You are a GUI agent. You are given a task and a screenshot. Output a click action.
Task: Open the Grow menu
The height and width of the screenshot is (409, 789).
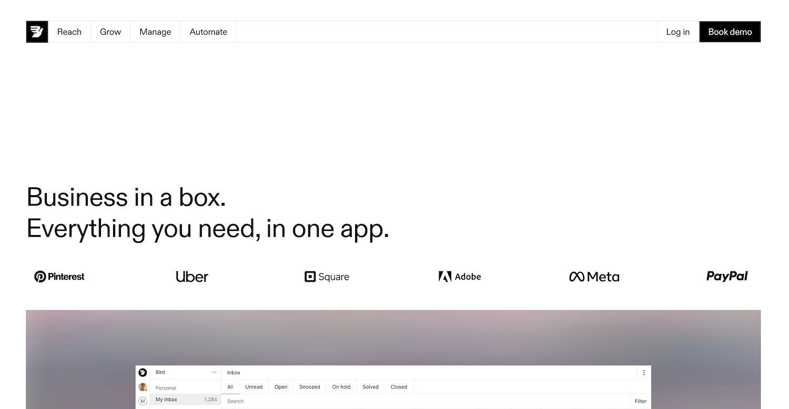tap(110, 32)
